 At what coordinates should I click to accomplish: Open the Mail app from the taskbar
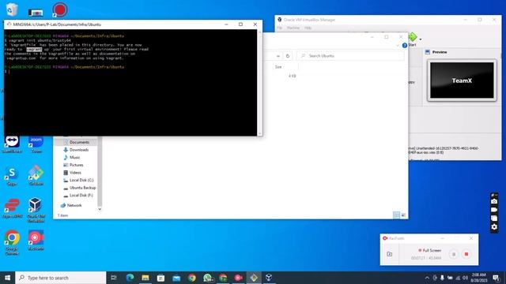(176, 278)
